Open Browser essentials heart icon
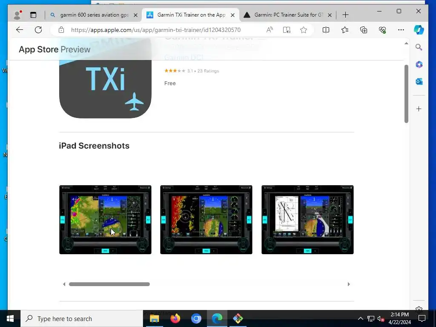The width and height of the screenshot is (436, 327). pos(382,30)
